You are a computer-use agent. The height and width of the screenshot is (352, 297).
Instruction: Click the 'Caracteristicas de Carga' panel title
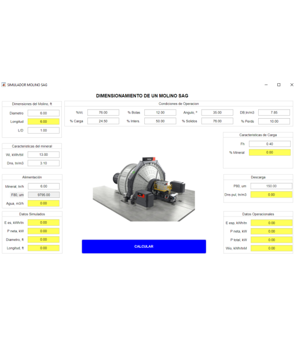tap(258, 135)
